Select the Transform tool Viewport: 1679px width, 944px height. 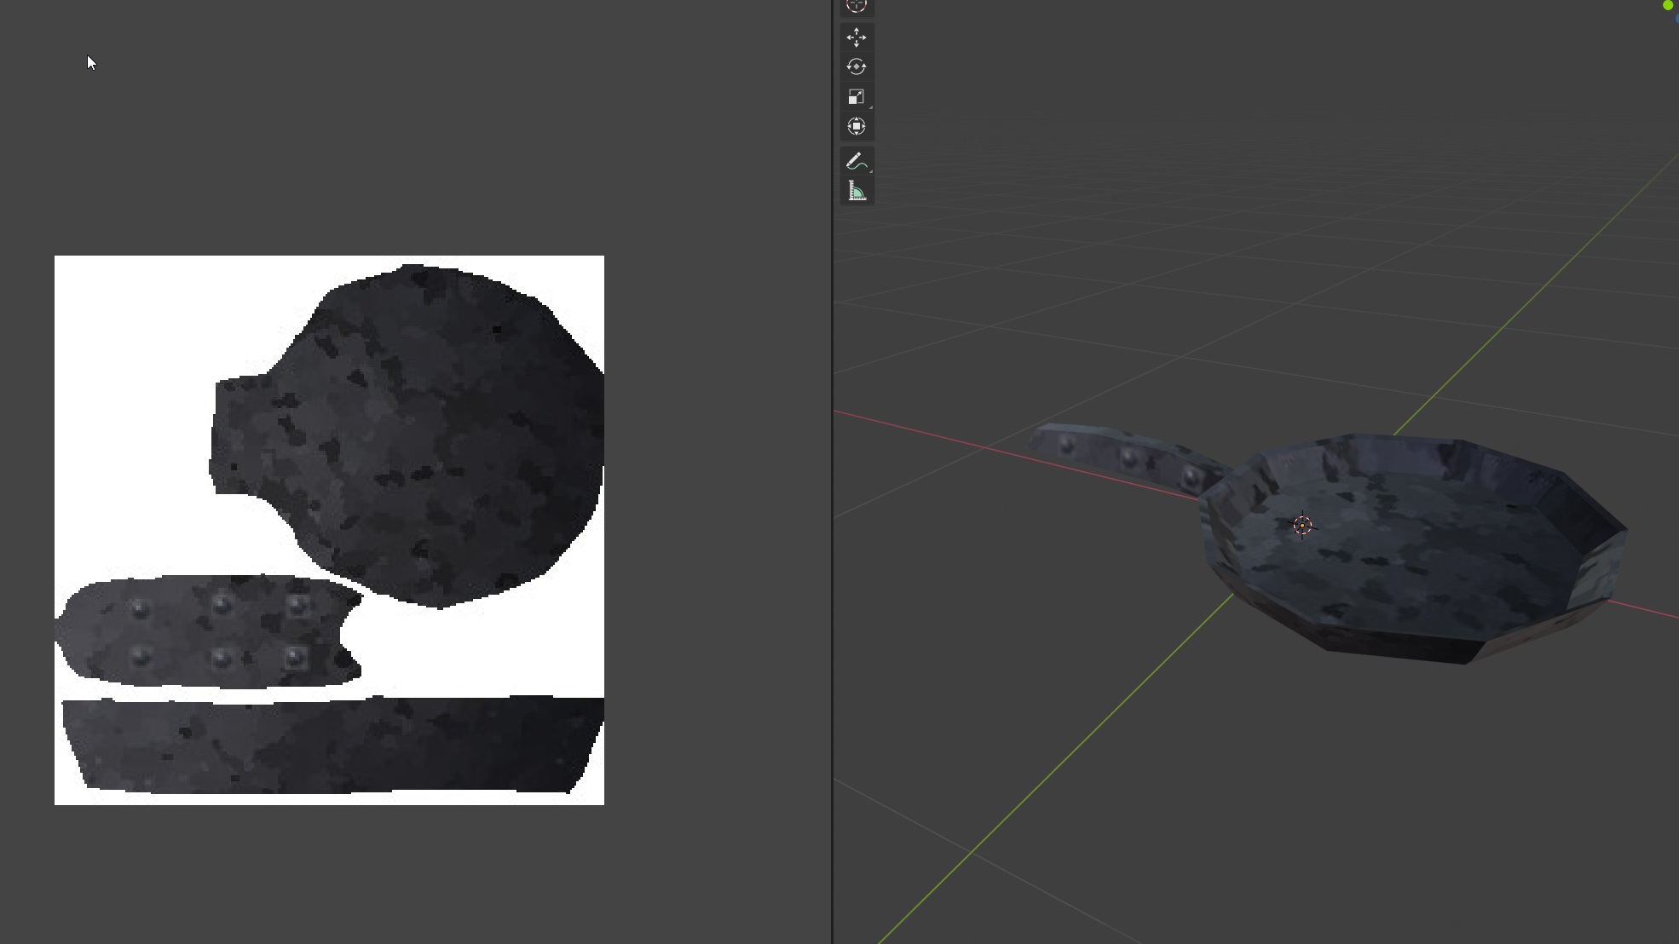point(857,127)
